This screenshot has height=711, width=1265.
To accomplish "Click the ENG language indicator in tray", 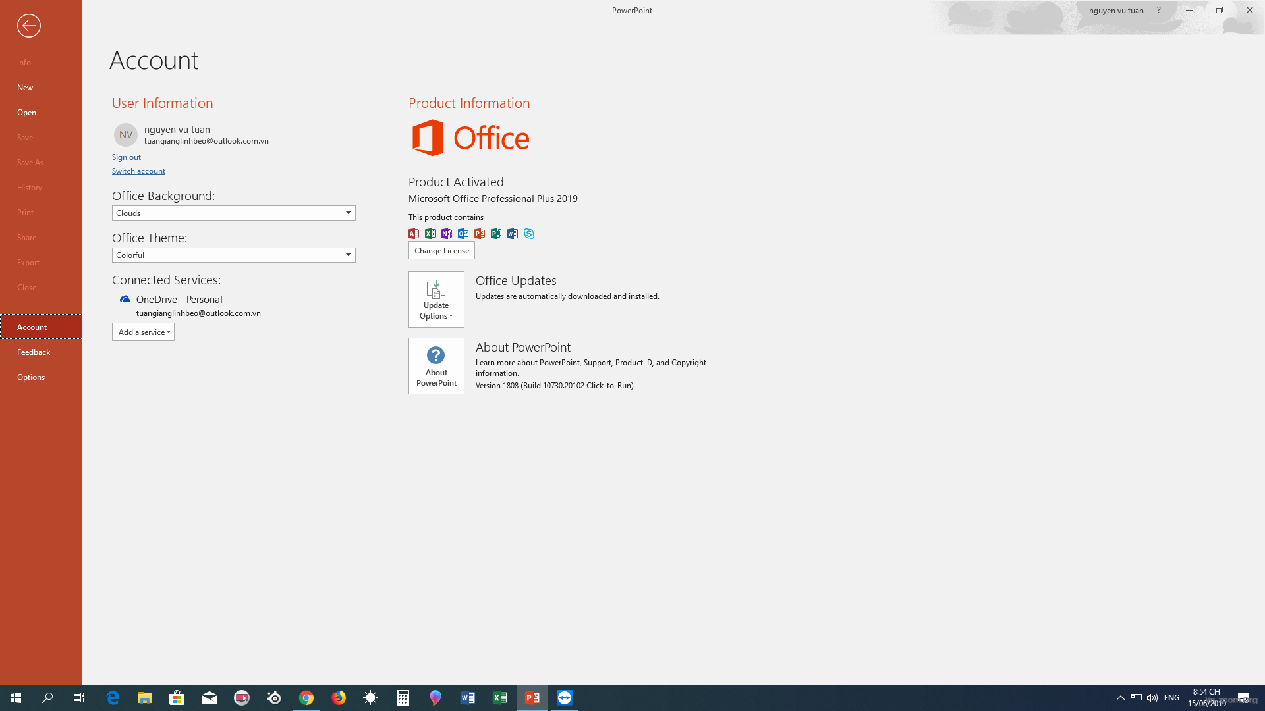I will pyautogui.click(x=1171, y=698).
